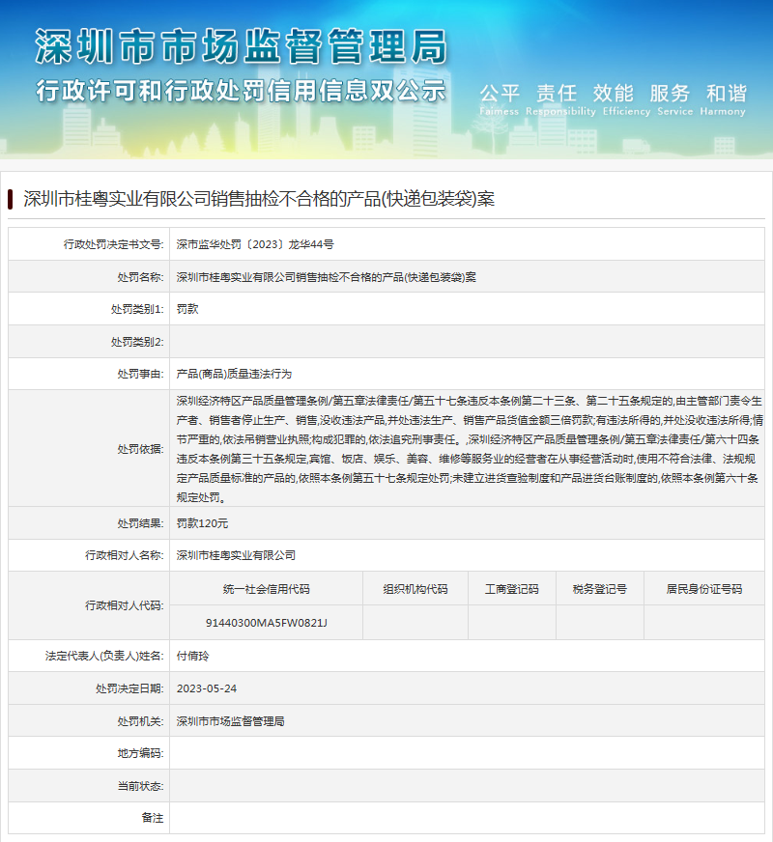Click the "工商登记码" column header
This screenshot has width=773, height=842.
[x=512, y=590]
